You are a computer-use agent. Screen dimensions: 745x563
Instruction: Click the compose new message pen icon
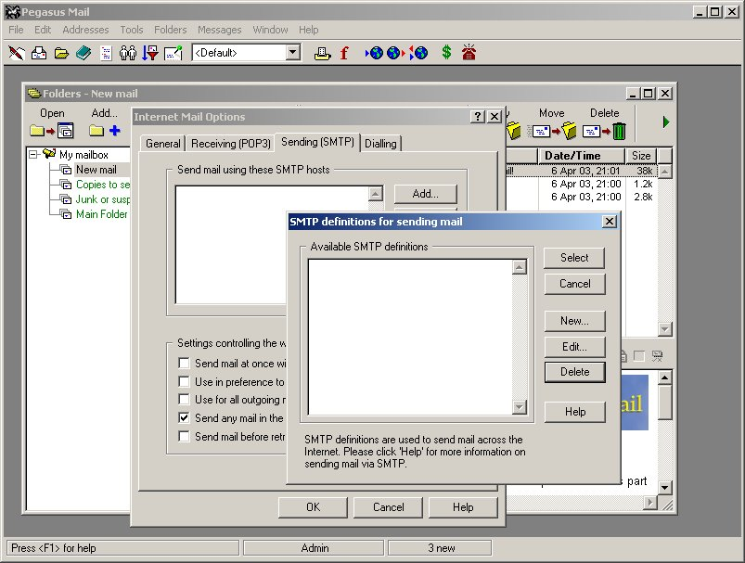pyautogui.click(x=17, y=53)
